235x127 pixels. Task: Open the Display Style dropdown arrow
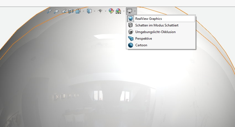tap(94, 11)
